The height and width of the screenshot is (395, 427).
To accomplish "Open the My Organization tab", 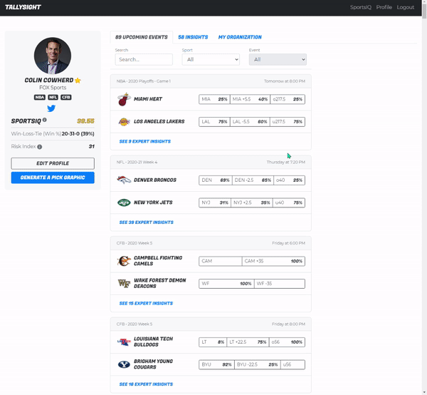I will point(240,37).
